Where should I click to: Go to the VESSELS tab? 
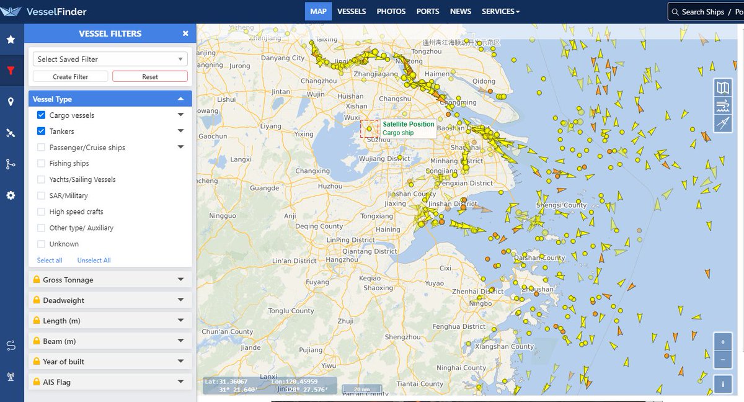pyautogui.click(x=352, y=11)
